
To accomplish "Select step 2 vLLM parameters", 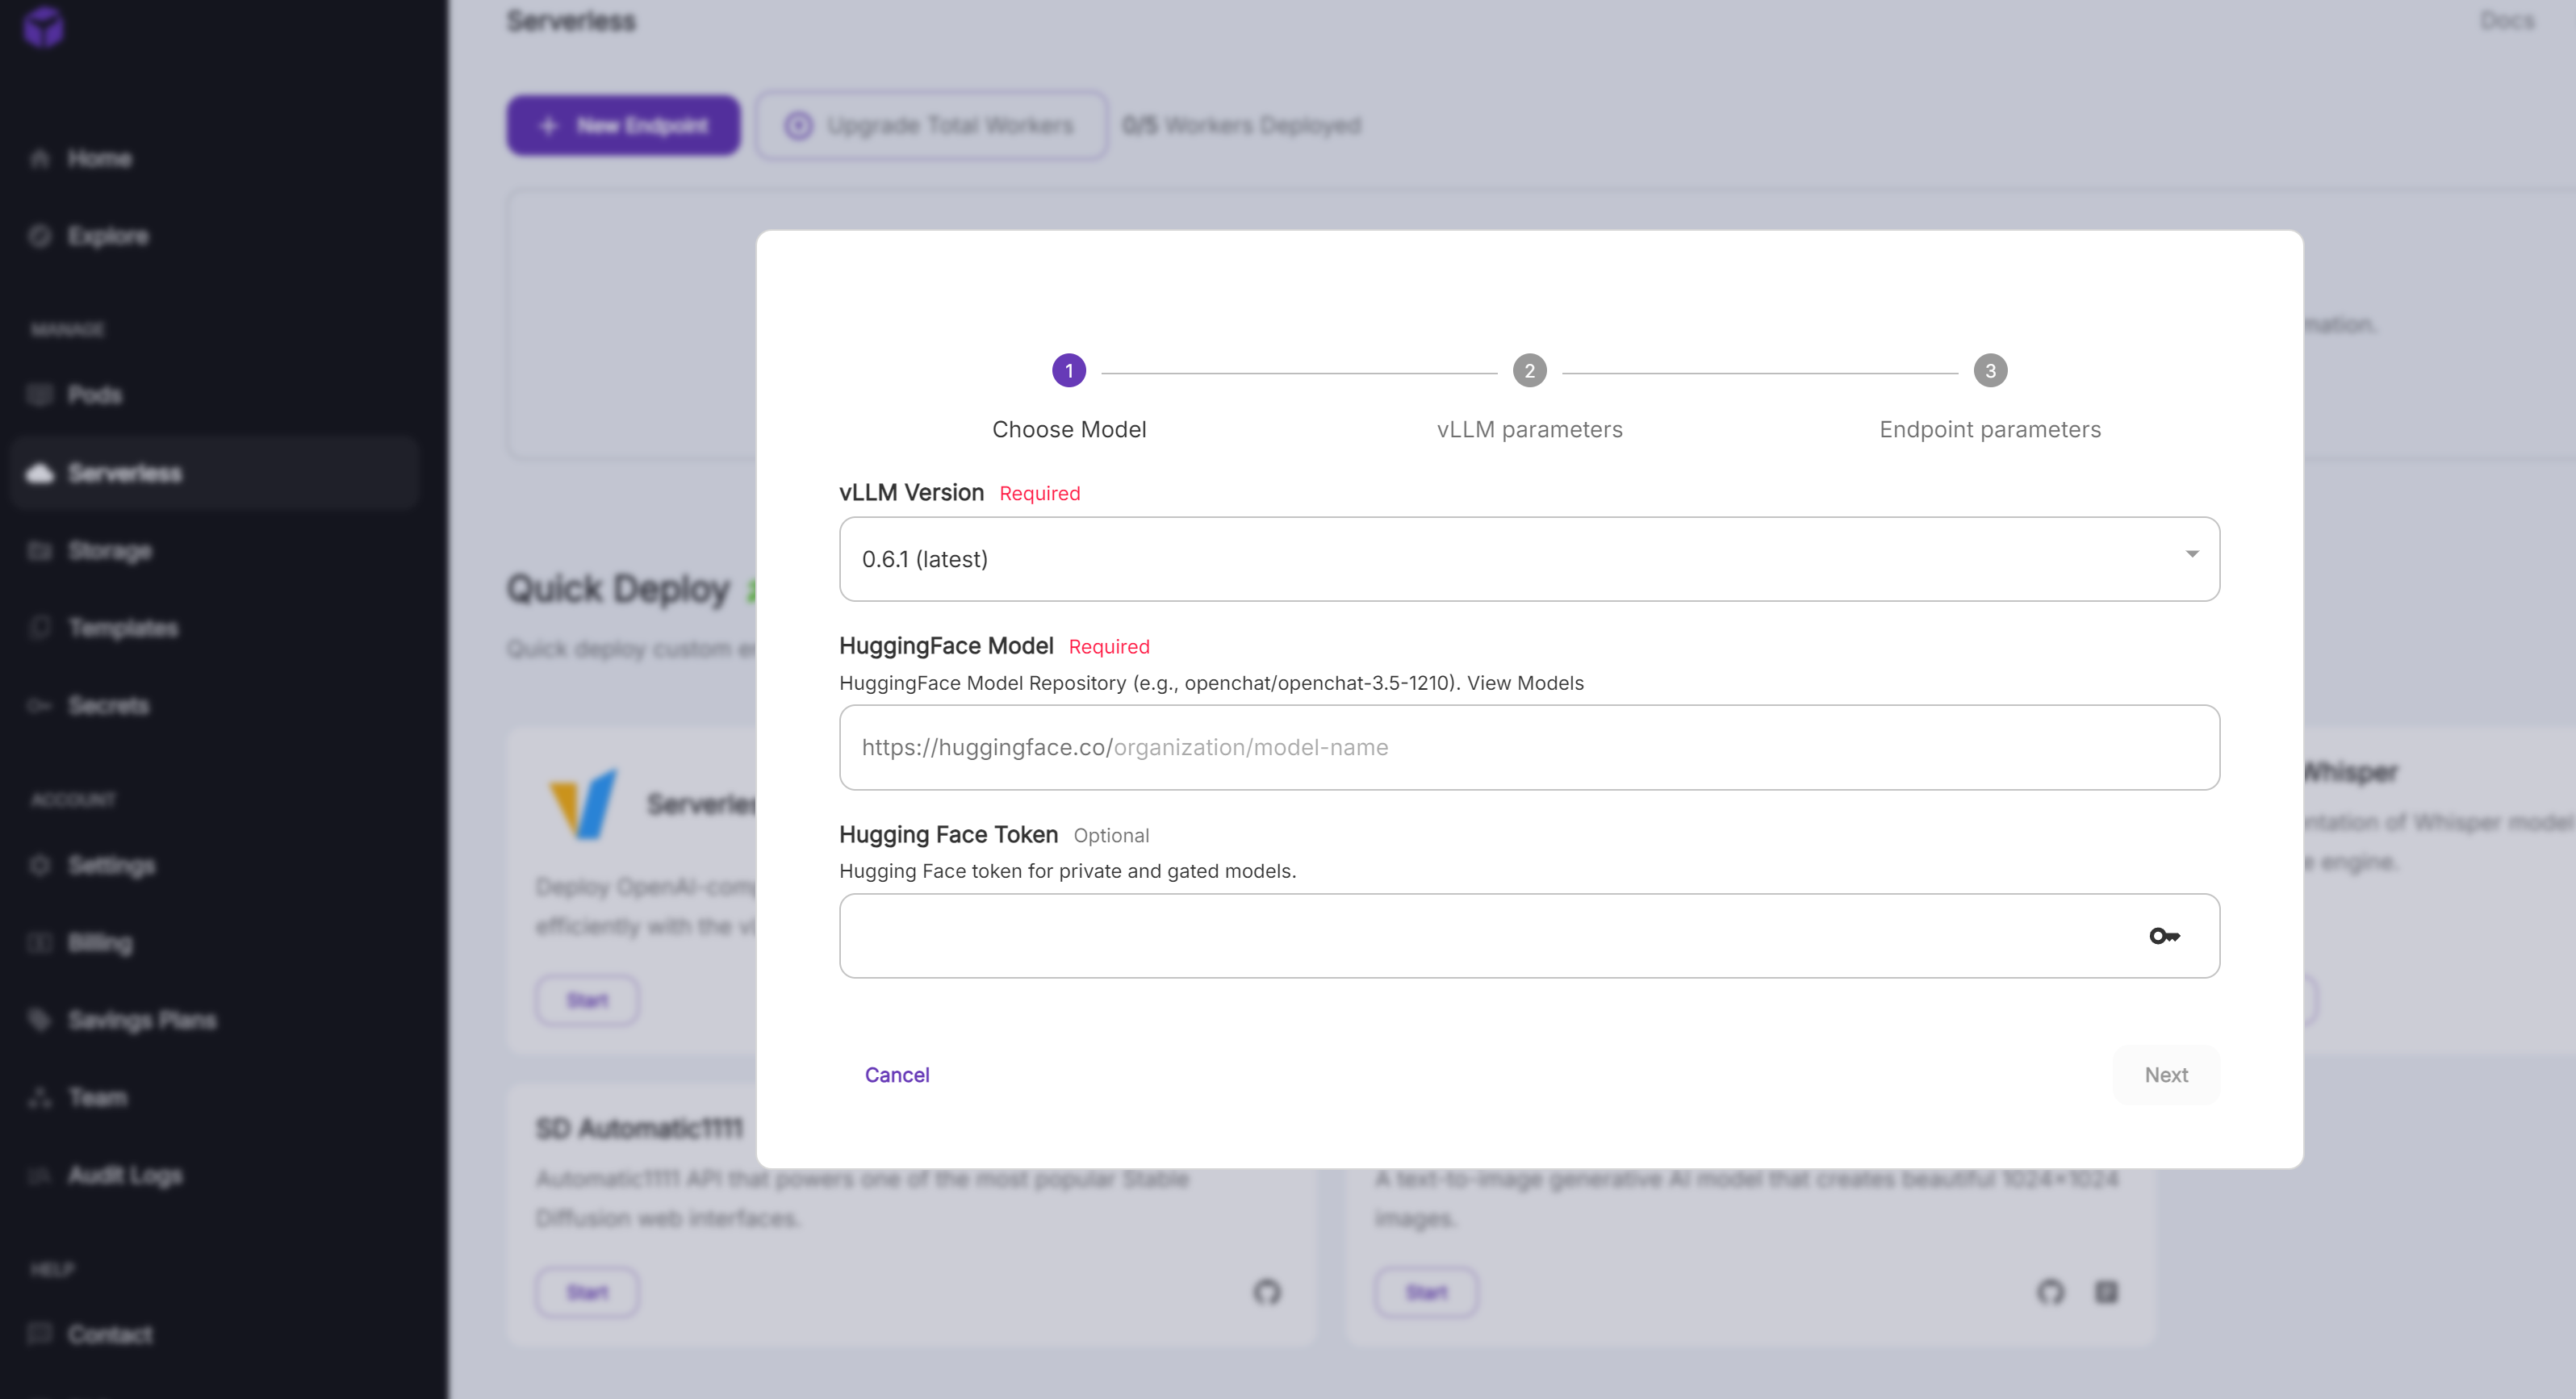I will pos(1529,371).
